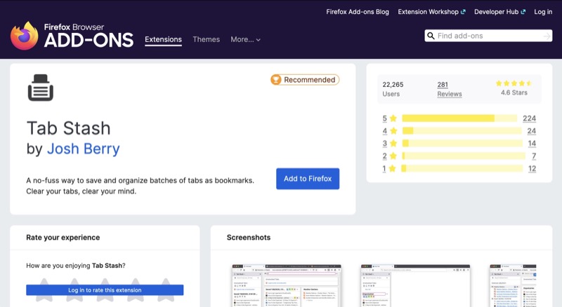The image size is (562, 307).
Task: Open the first Tab Stash screenshot thumbnail
Action: click(287, 285)
